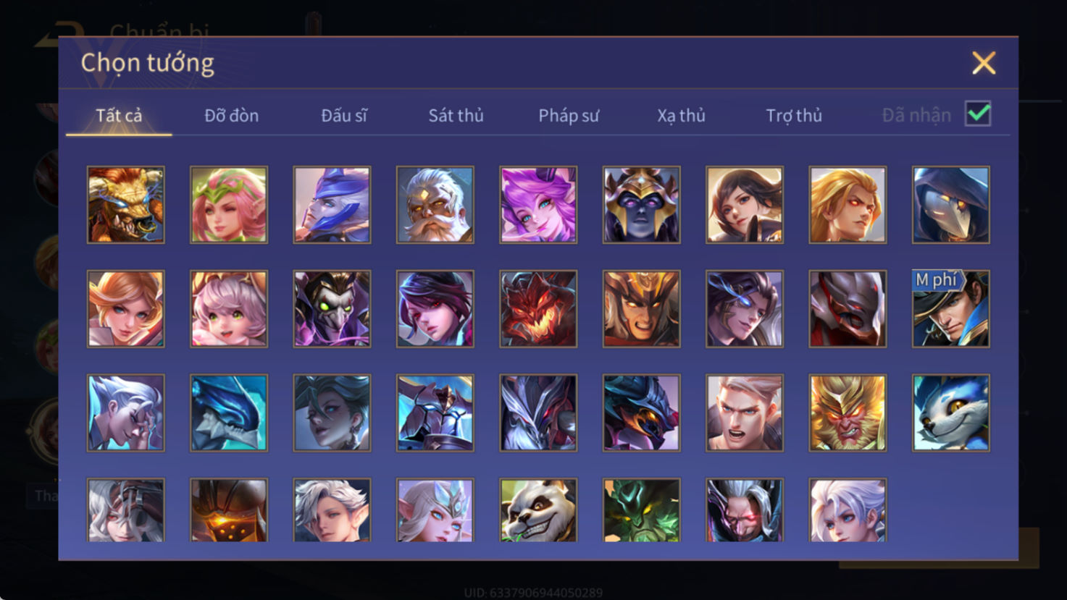This screenshot has height=600, width=1067.
Task: Close the Chọn tướng dialog
Action: (x=984, y=63)
